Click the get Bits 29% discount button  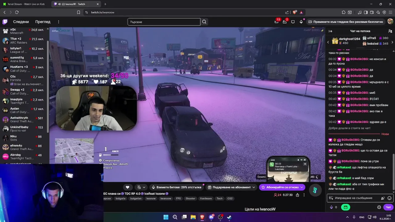click(177, 187)
